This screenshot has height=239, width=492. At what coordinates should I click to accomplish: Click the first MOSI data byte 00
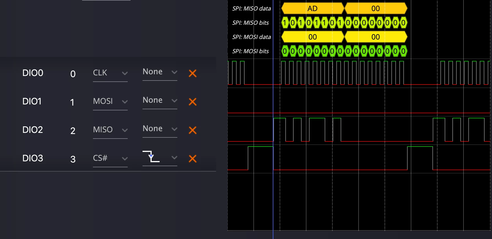(313, 37)
